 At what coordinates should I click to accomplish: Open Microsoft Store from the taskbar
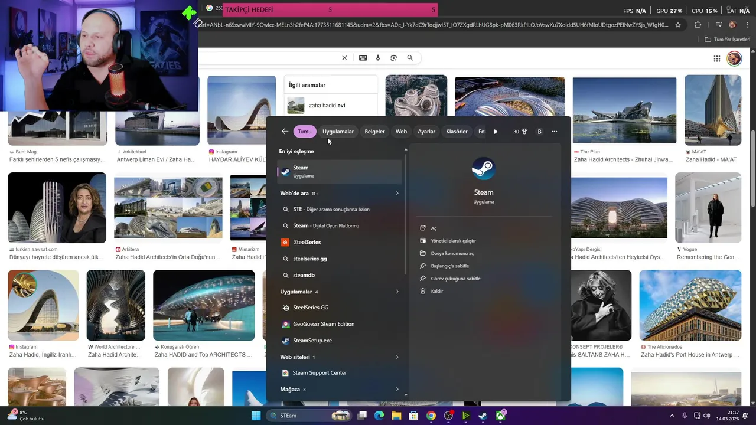coord(413,416)
